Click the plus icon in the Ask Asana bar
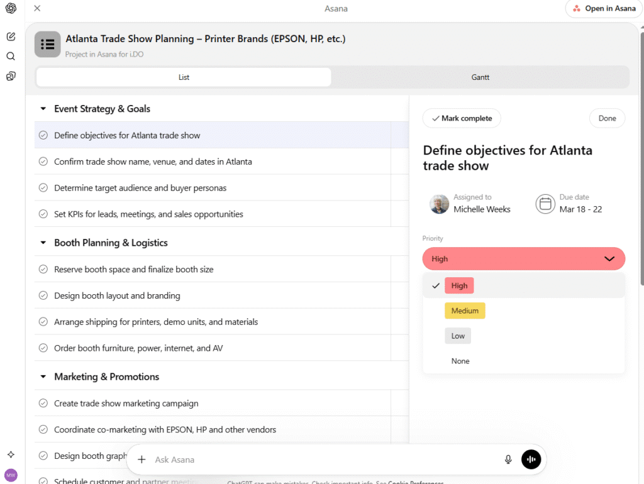 point(141,459)
